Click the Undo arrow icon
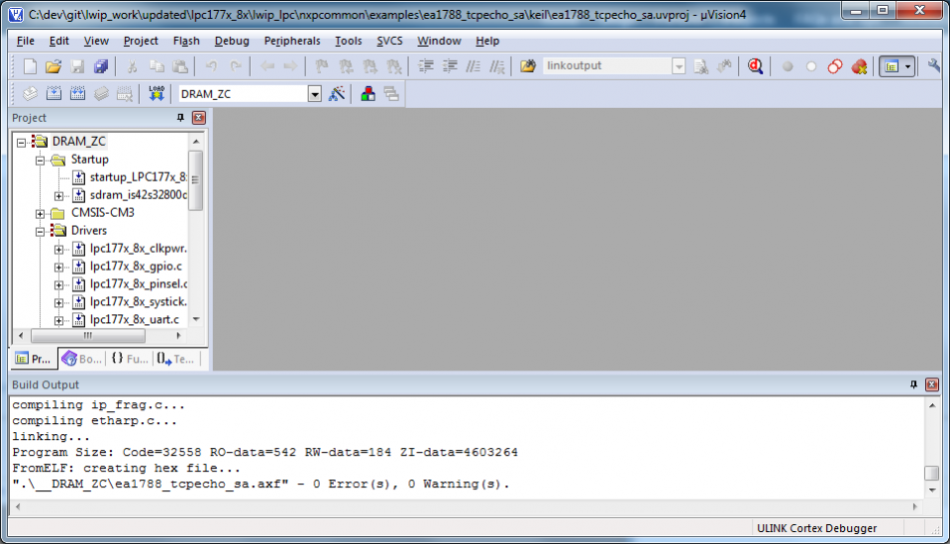950x544 pixels. click(x=211, y=66)
